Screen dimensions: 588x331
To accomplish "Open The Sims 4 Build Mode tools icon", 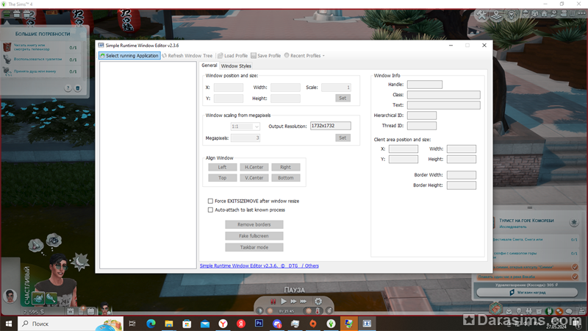I will [481, 15].
